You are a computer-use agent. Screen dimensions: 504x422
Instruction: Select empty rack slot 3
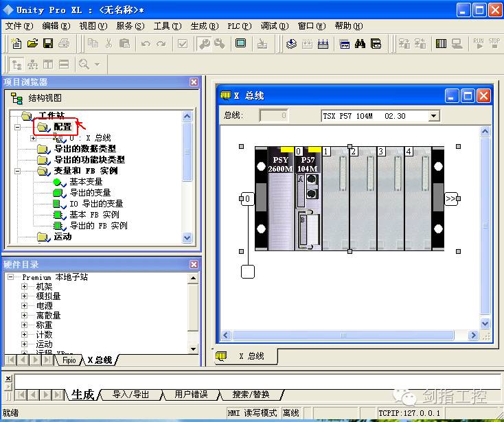tap(391, 198)
